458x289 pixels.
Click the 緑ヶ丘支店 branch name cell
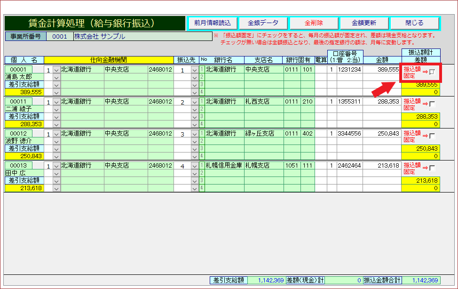263,134
